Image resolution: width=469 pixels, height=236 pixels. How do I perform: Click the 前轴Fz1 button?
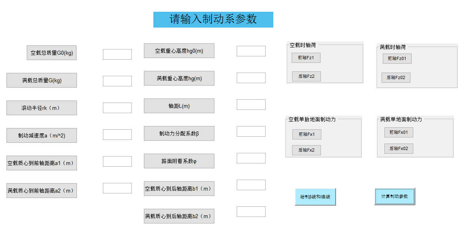[x=306, y=58]
